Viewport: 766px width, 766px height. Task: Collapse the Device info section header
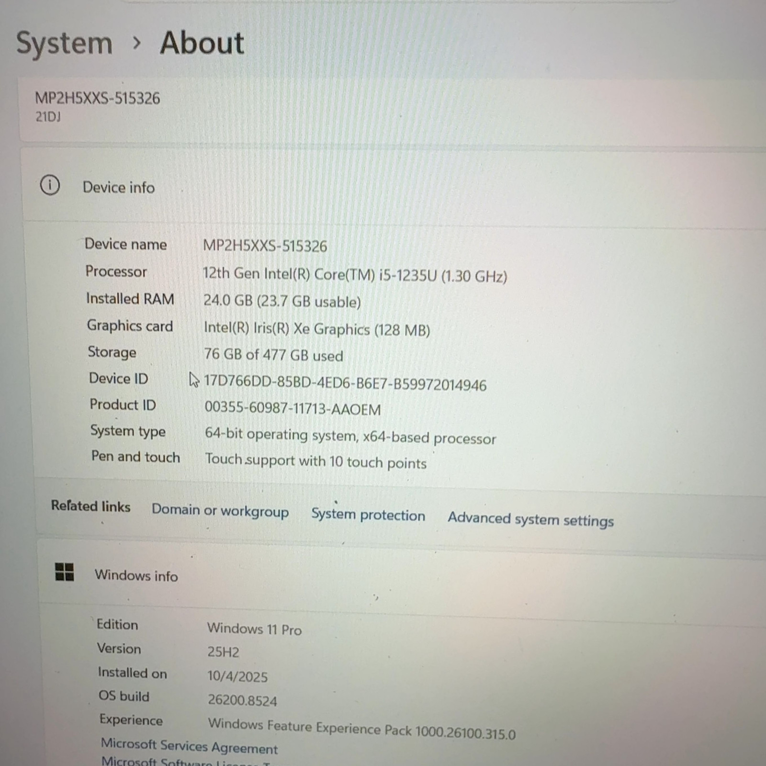[x=393, y=187]
